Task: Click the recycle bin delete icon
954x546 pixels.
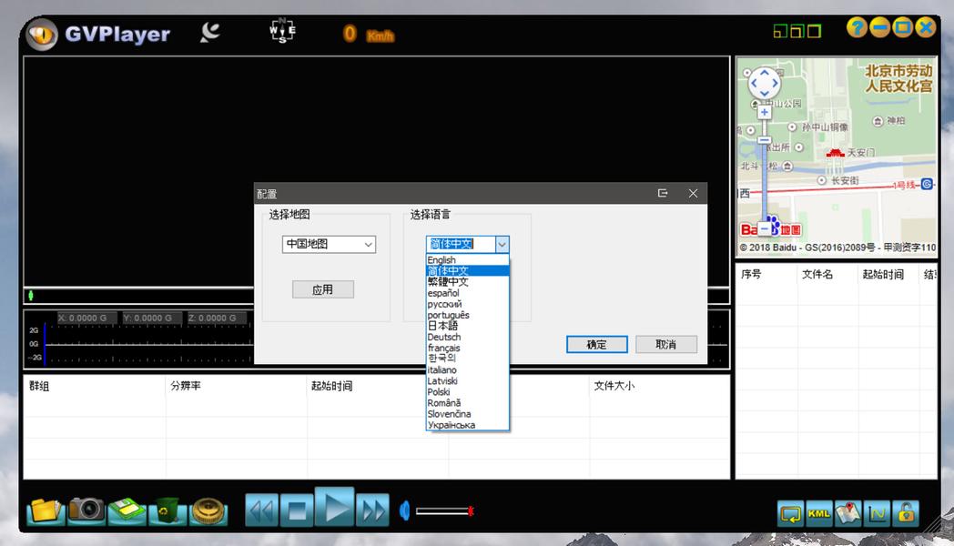Action: tap(167, 511)
